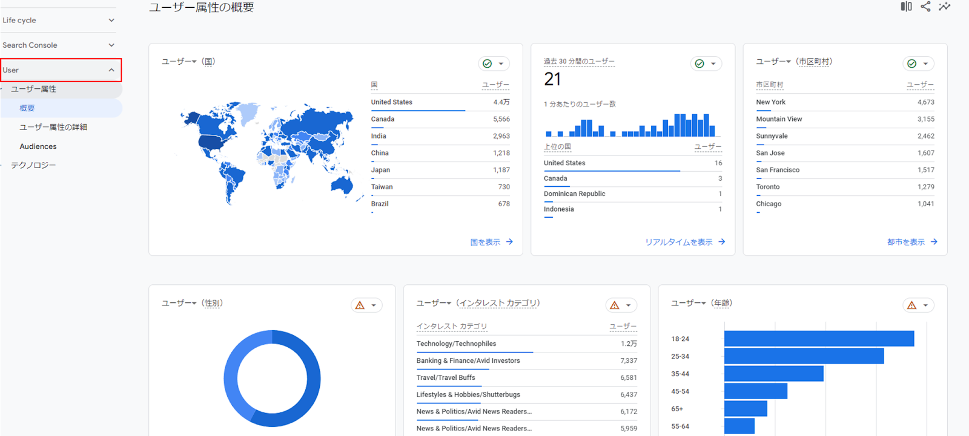Select ユーザー属性 in the sidebar
Viewport: 969px width, 436px height.
(x=61, y=89)
